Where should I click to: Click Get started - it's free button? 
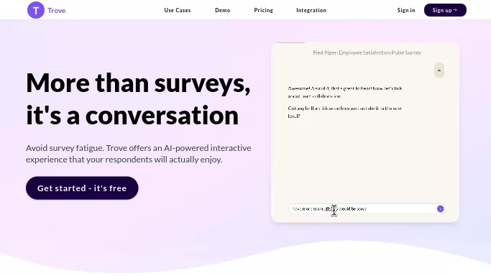[x=82, y=188]
